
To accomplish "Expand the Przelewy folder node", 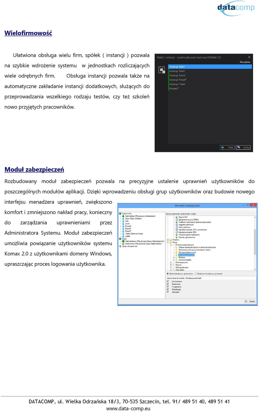I will [168, 240].
